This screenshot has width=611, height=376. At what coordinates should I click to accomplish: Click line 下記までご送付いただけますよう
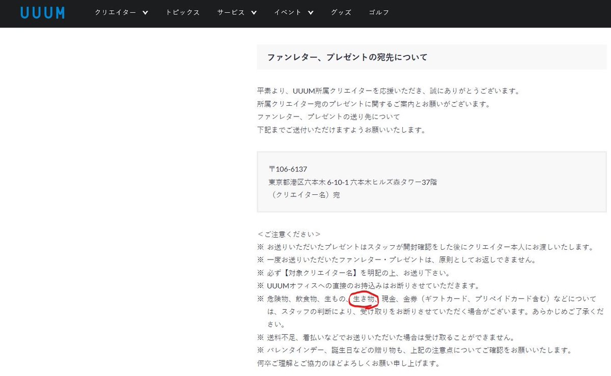341,130
